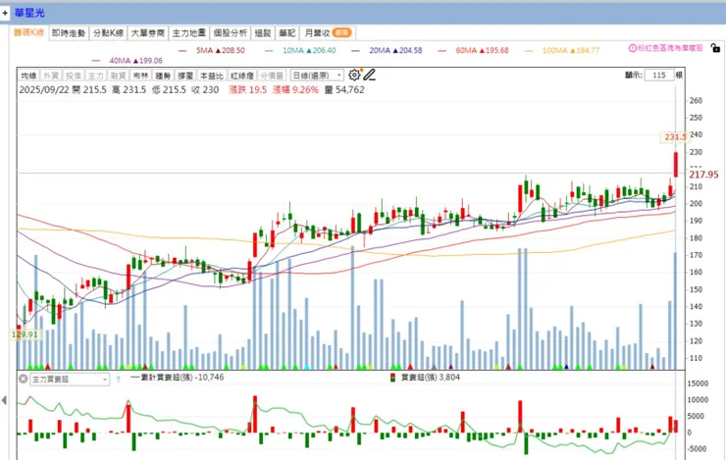Click the 60MA legend line swatch

(x=442, y=50)
